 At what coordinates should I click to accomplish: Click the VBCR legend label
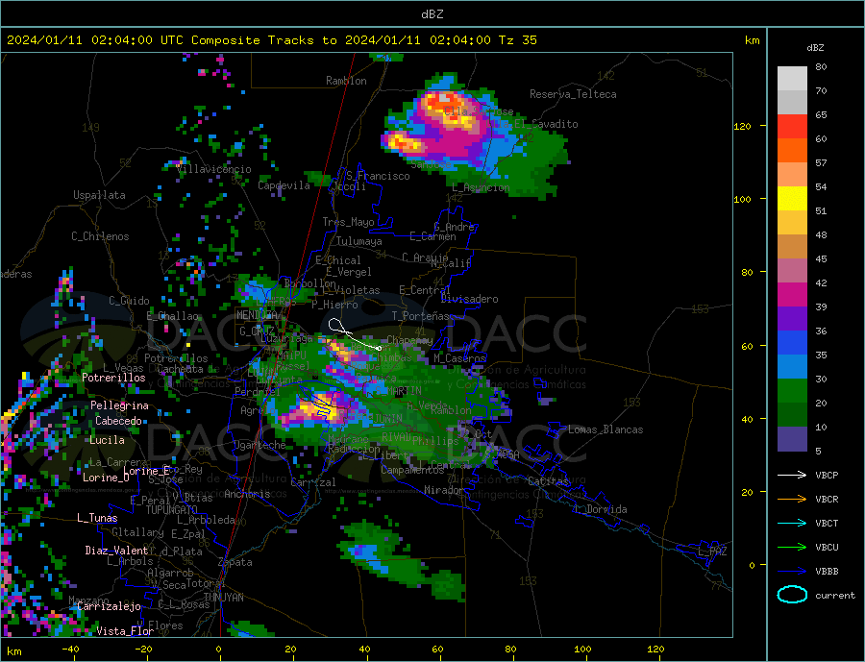point(827,500)
